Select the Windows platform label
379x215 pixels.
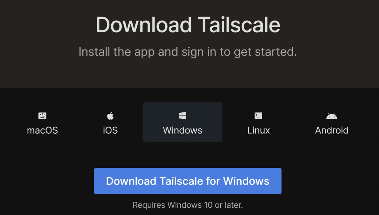click(183, 130)
